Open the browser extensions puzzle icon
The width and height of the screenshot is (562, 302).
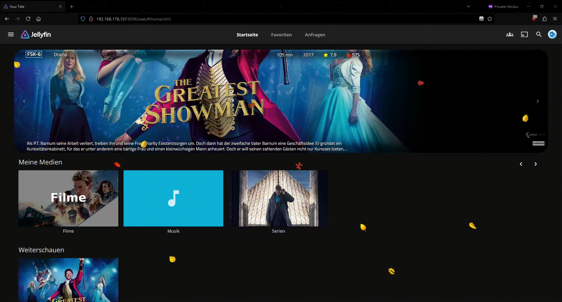[x=544, y=19]
